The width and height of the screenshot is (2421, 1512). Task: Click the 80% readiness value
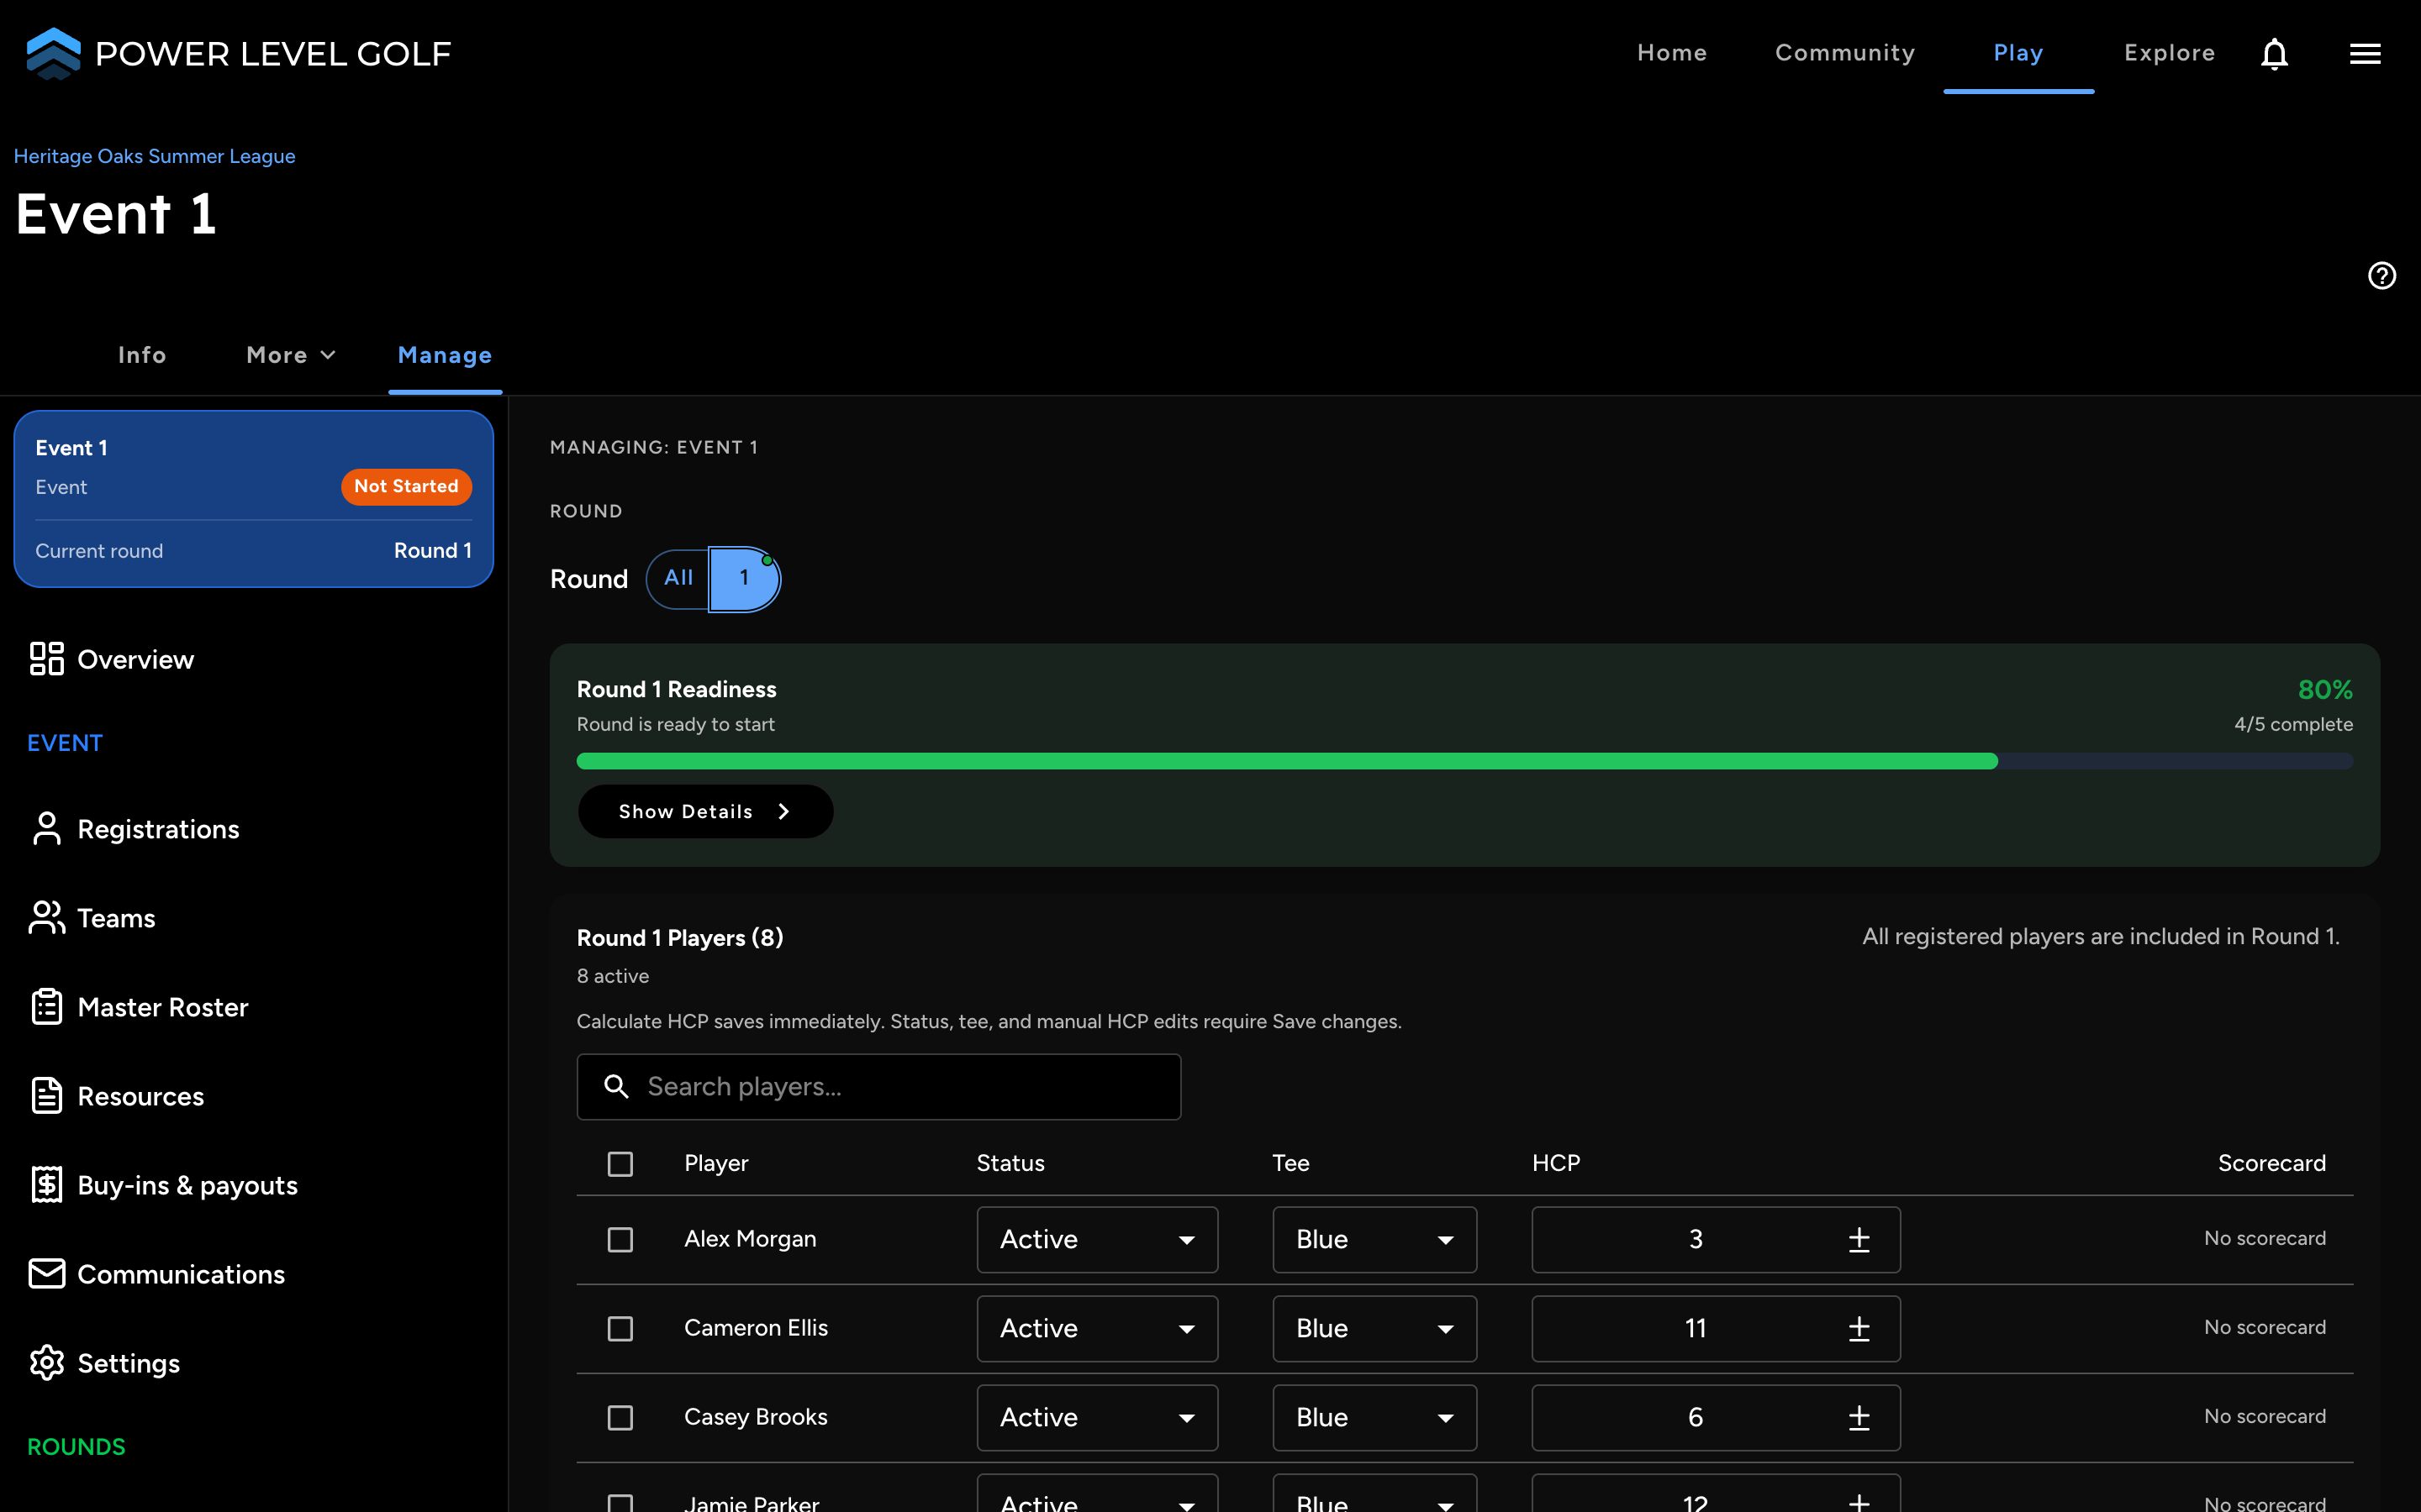coord(2325,690)
